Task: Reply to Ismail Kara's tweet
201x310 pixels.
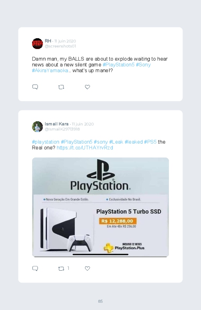Action: click(35, 268)
